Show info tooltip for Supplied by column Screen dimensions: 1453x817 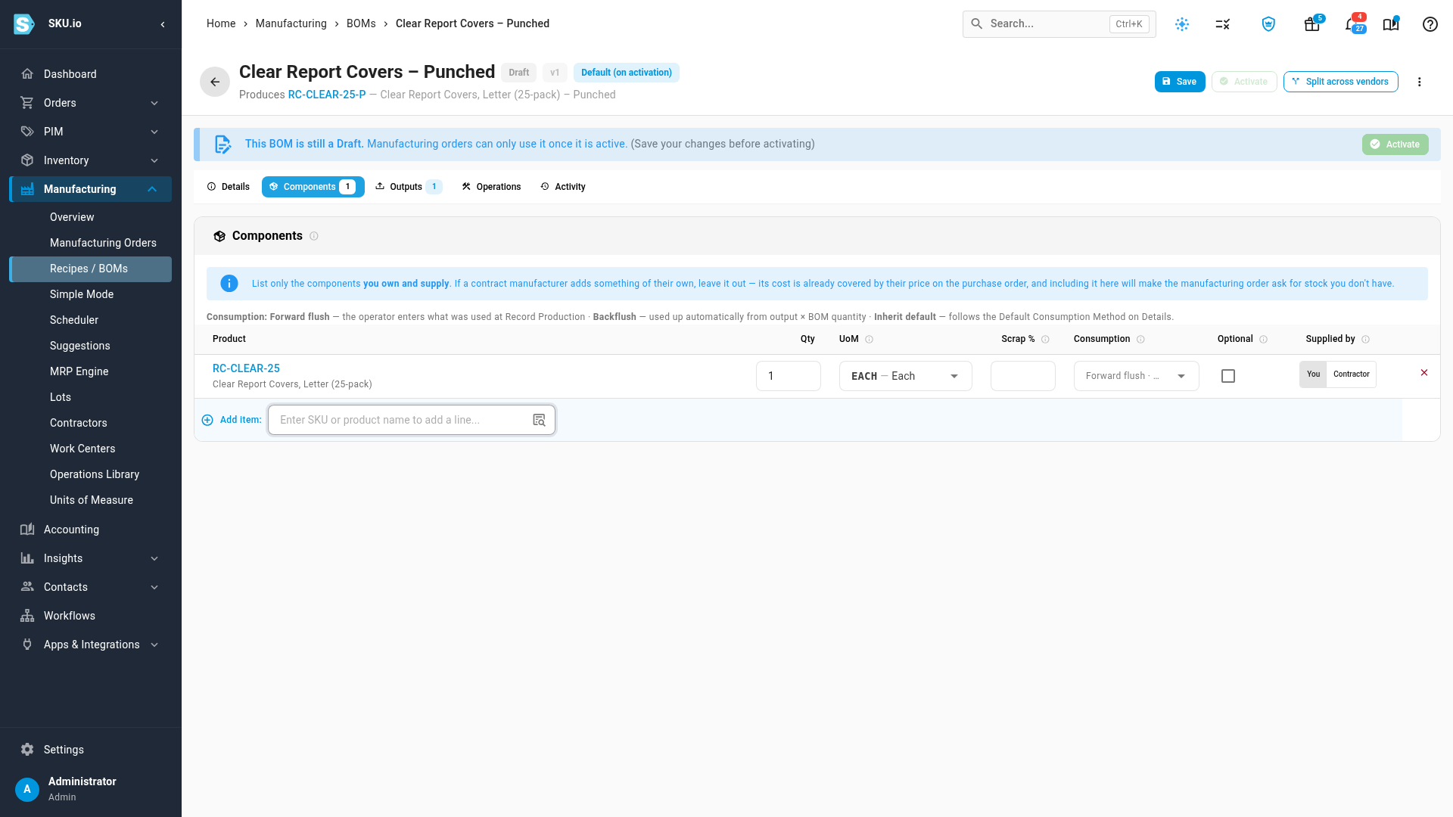click(x=1366, y=340)
